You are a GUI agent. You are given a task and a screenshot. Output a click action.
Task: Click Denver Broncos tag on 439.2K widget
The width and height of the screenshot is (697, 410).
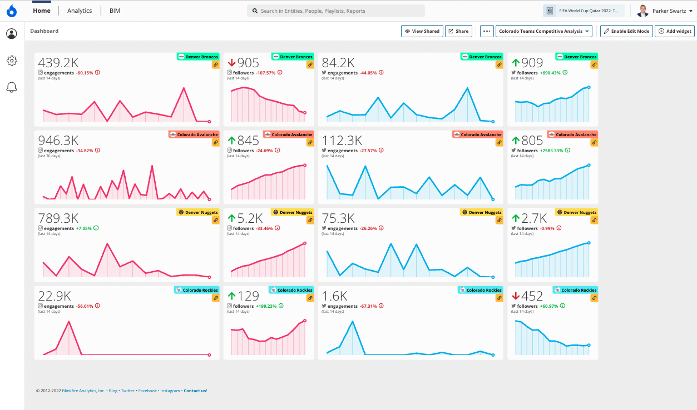tap(198, 57)
